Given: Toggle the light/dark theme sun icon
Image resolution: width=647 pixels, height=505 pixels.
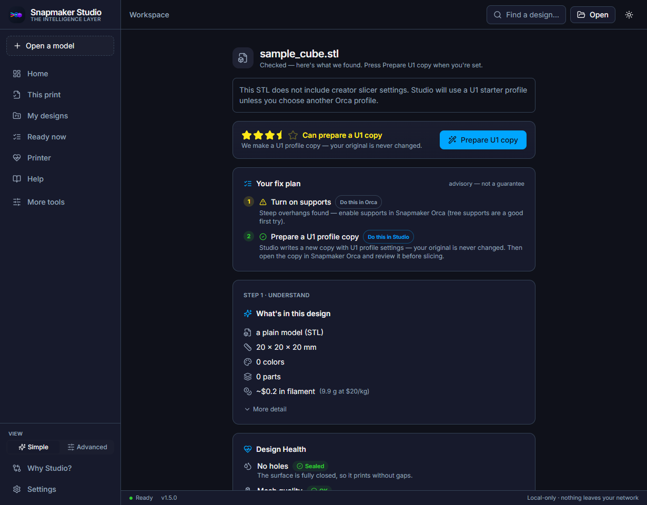Looking at the screenshot, I should (629, 15).
